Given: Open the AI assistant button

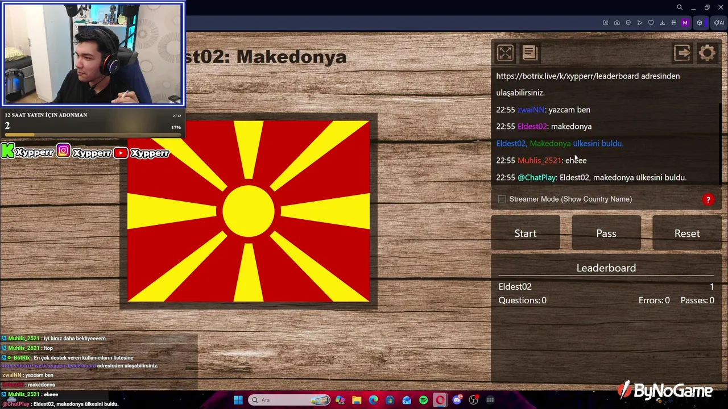Looking at the screenshot, I should point(719,23).
